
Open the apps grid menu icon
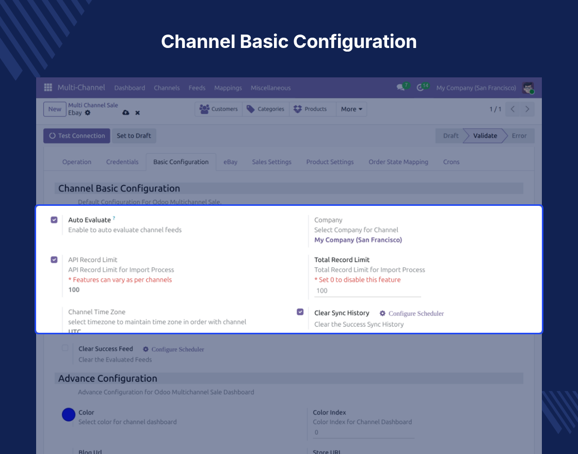pyautogui.click(x=48, y=87)
